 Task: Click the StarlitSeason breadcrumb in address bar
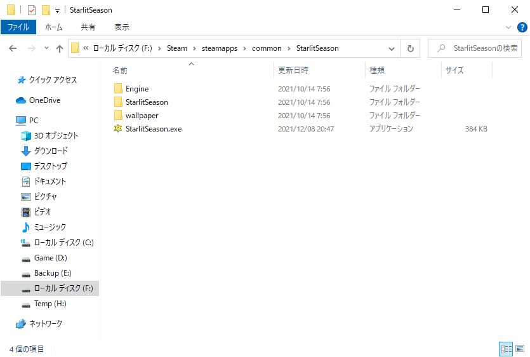tap(317, 48)
